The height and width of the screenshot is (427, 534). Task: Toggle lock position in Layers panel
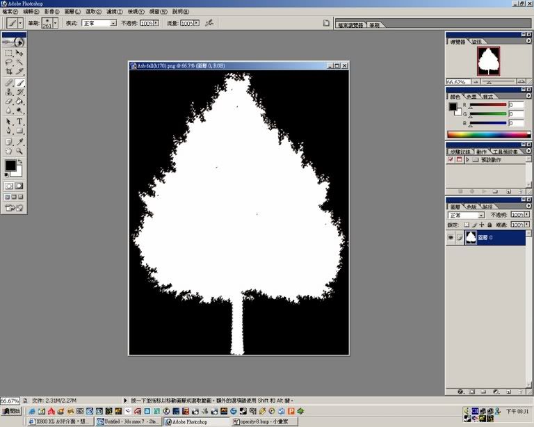(x=482, y=225)
